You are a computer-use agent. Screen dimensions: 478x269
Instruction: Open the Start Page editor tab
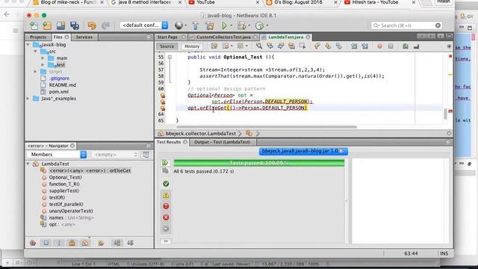[167, 37]
